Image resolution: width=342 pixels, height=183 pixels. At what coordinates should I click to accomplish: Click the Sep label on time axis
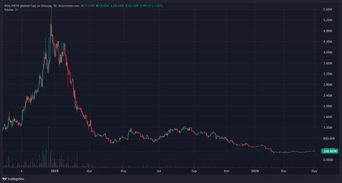194,171
